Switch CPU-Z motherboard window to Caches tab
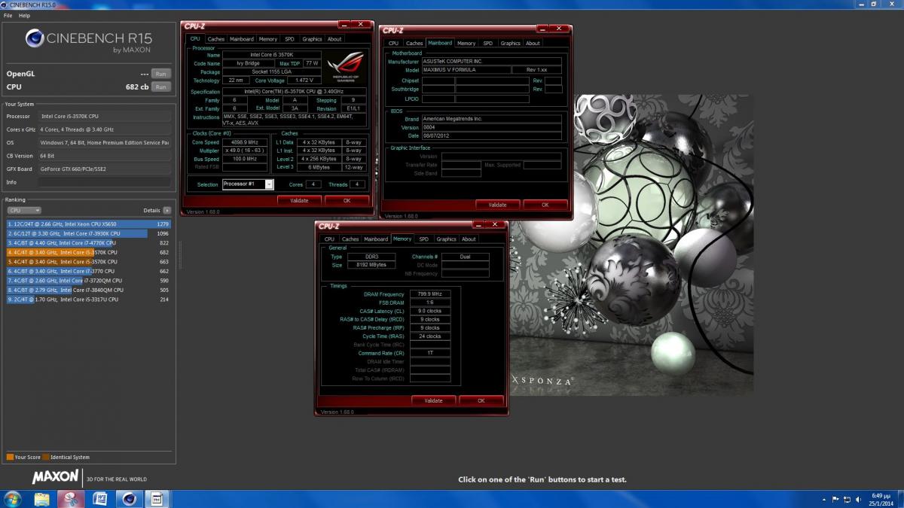This screenshot has width=904, height=508. (414, 43)
